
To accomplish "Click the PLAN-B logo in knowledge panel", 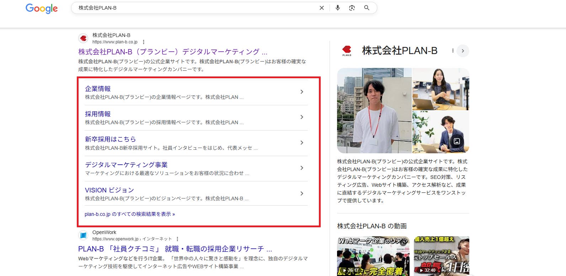I will (x=347, y=51).
